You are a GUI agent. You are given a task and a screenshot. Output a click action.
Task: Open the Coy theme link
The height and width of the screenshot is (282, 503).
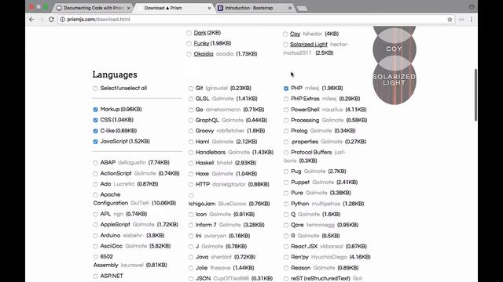tap(296, 34)
